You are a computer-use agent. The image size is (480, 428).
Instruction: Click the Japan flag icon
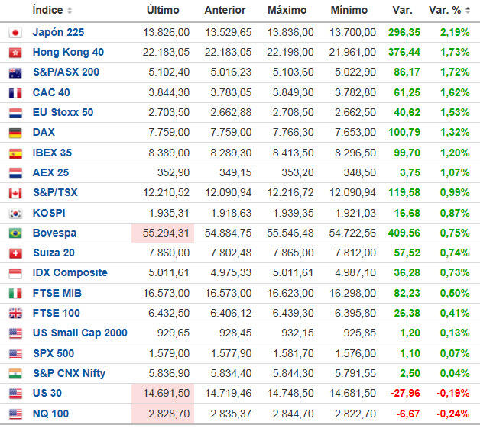click(15, 33)
